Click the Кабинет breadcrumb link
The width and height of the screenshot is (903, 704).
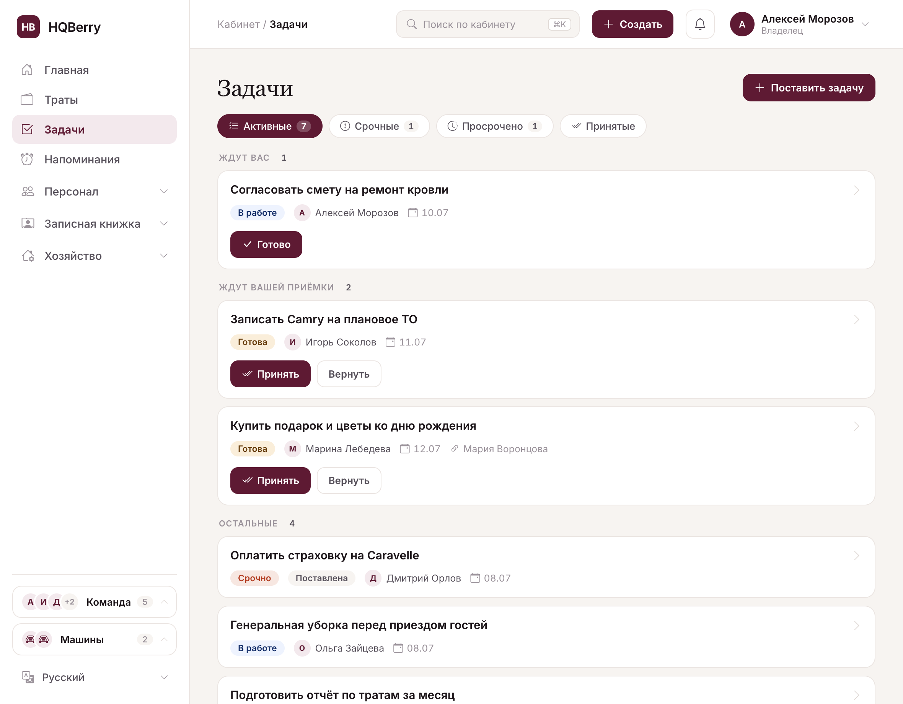[238, 24]
